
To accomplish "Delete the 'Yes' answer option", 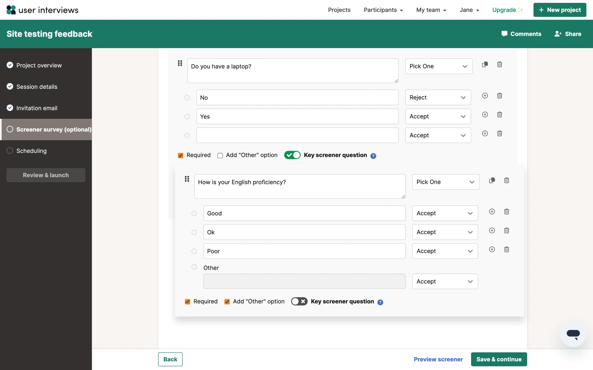I will pos(499,115).
